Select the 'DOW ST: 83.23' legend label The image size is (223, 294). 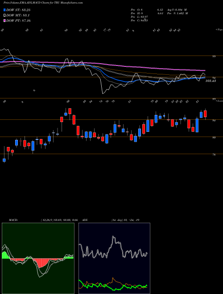(x=18, y=10)
